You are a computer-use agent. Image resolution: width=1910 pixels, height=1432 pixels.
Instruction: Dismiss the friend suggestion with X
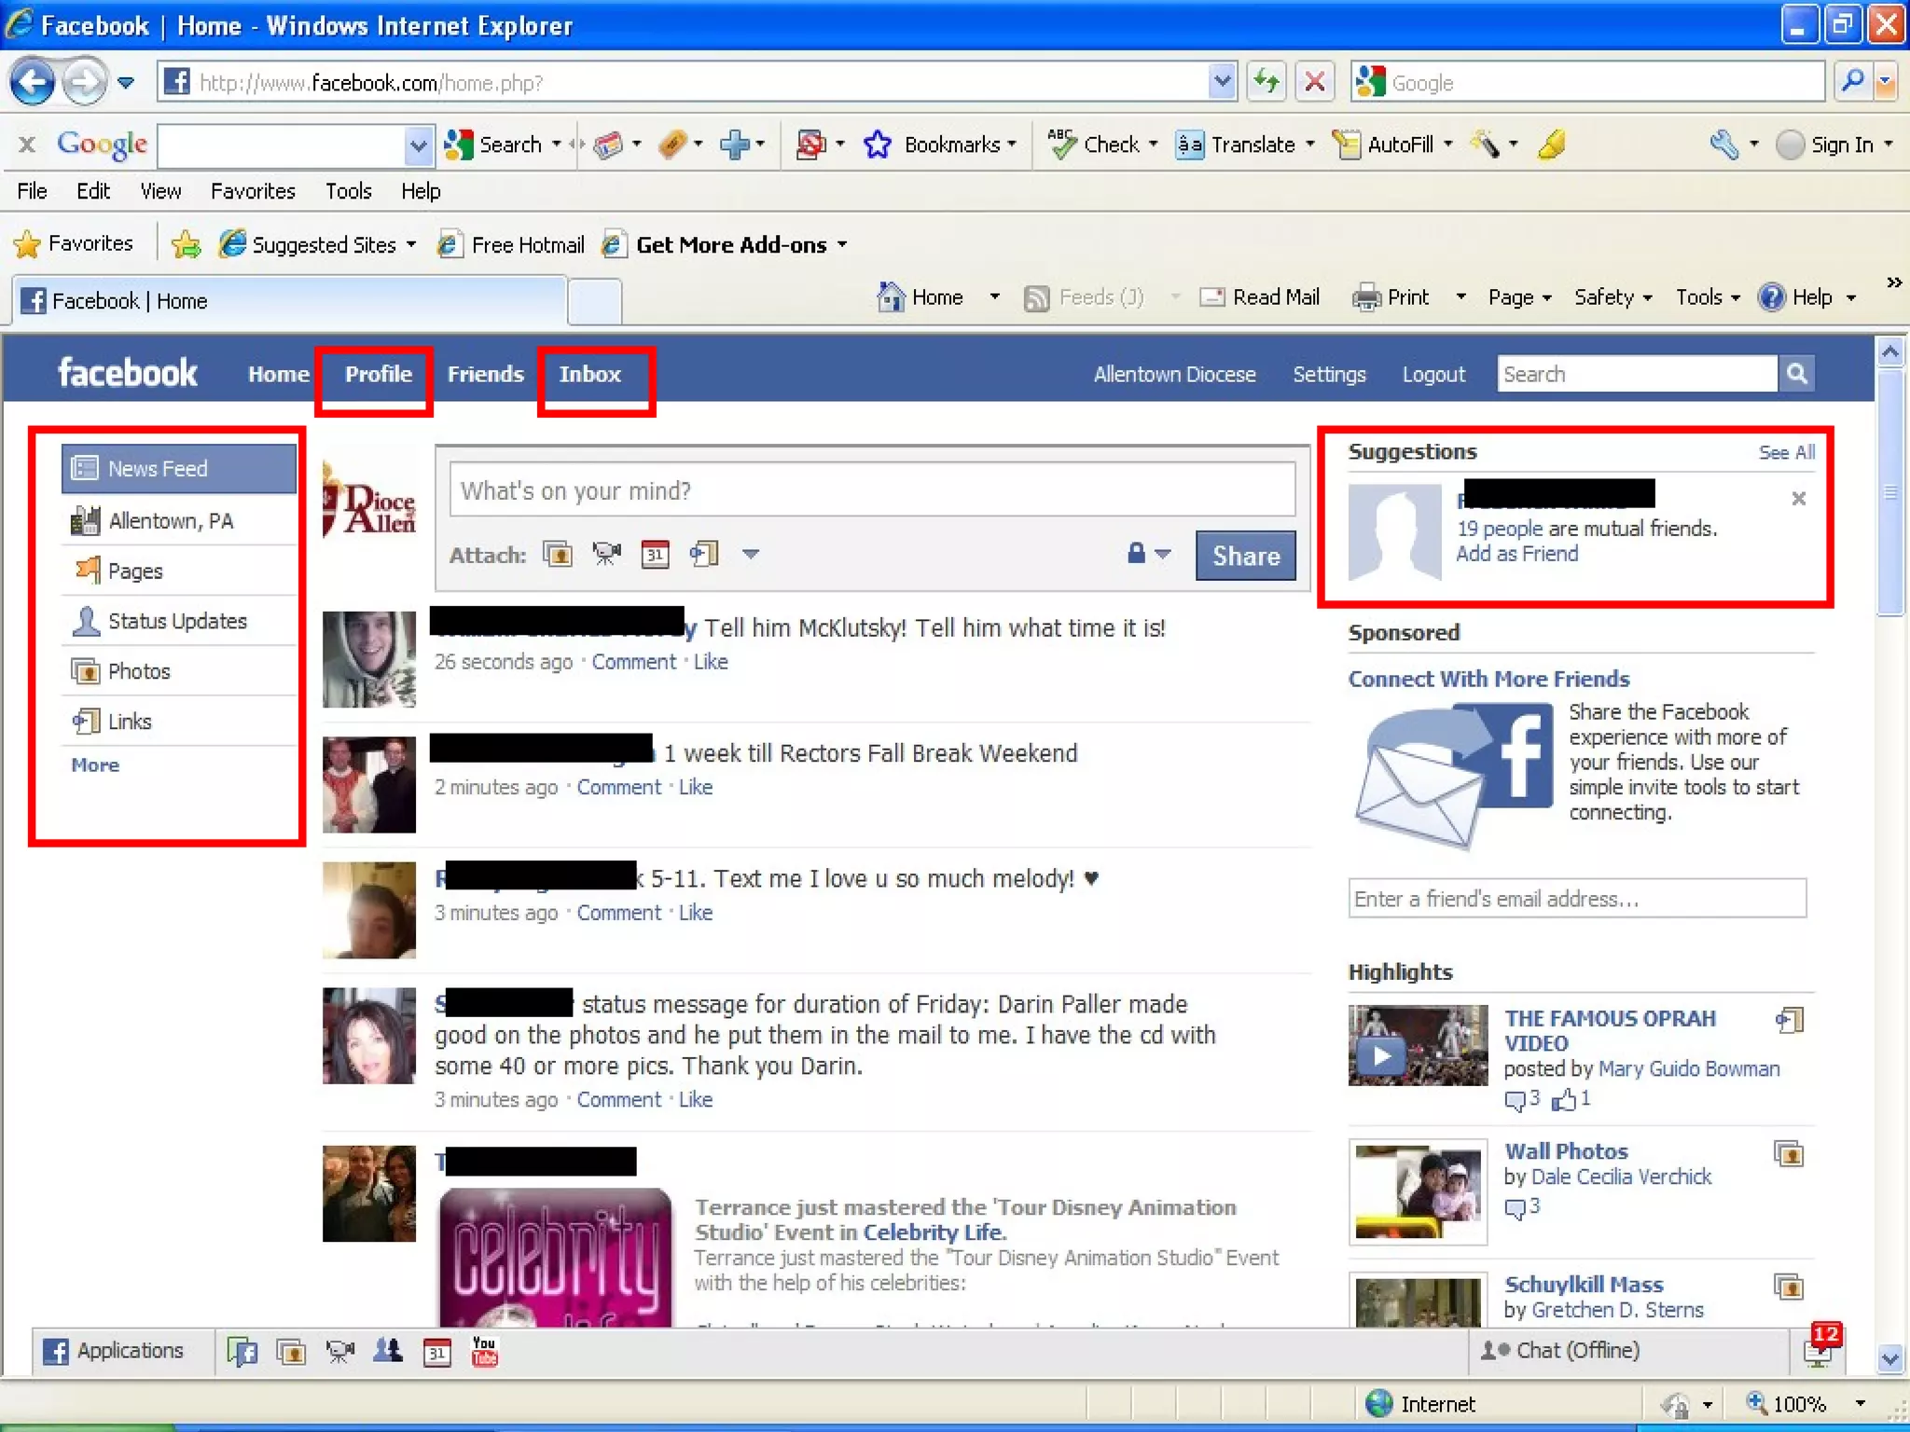1798,499
